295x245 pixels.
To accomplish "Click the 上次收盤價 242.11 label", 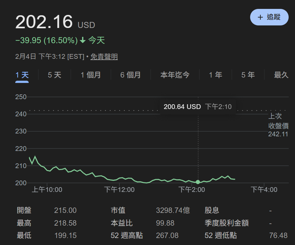I will pos(278,125).
